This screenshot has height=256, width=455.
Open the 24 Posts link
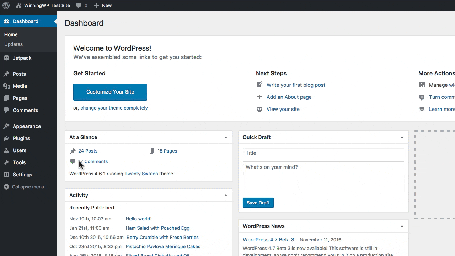[x=88, y=151]
